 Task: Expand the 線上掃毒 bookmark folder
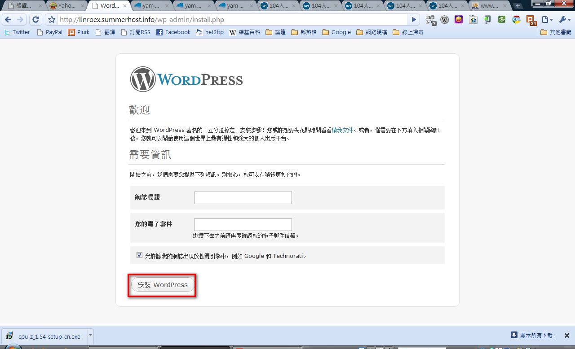[x=408, y=32]
